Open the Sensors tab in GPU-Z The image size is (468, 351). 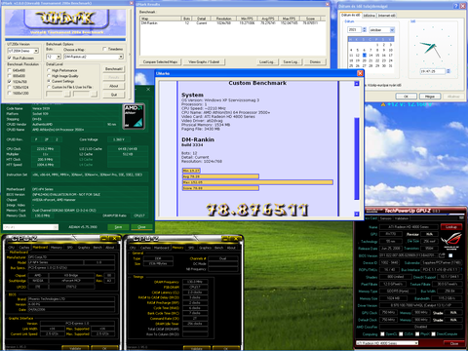point(385,218)
